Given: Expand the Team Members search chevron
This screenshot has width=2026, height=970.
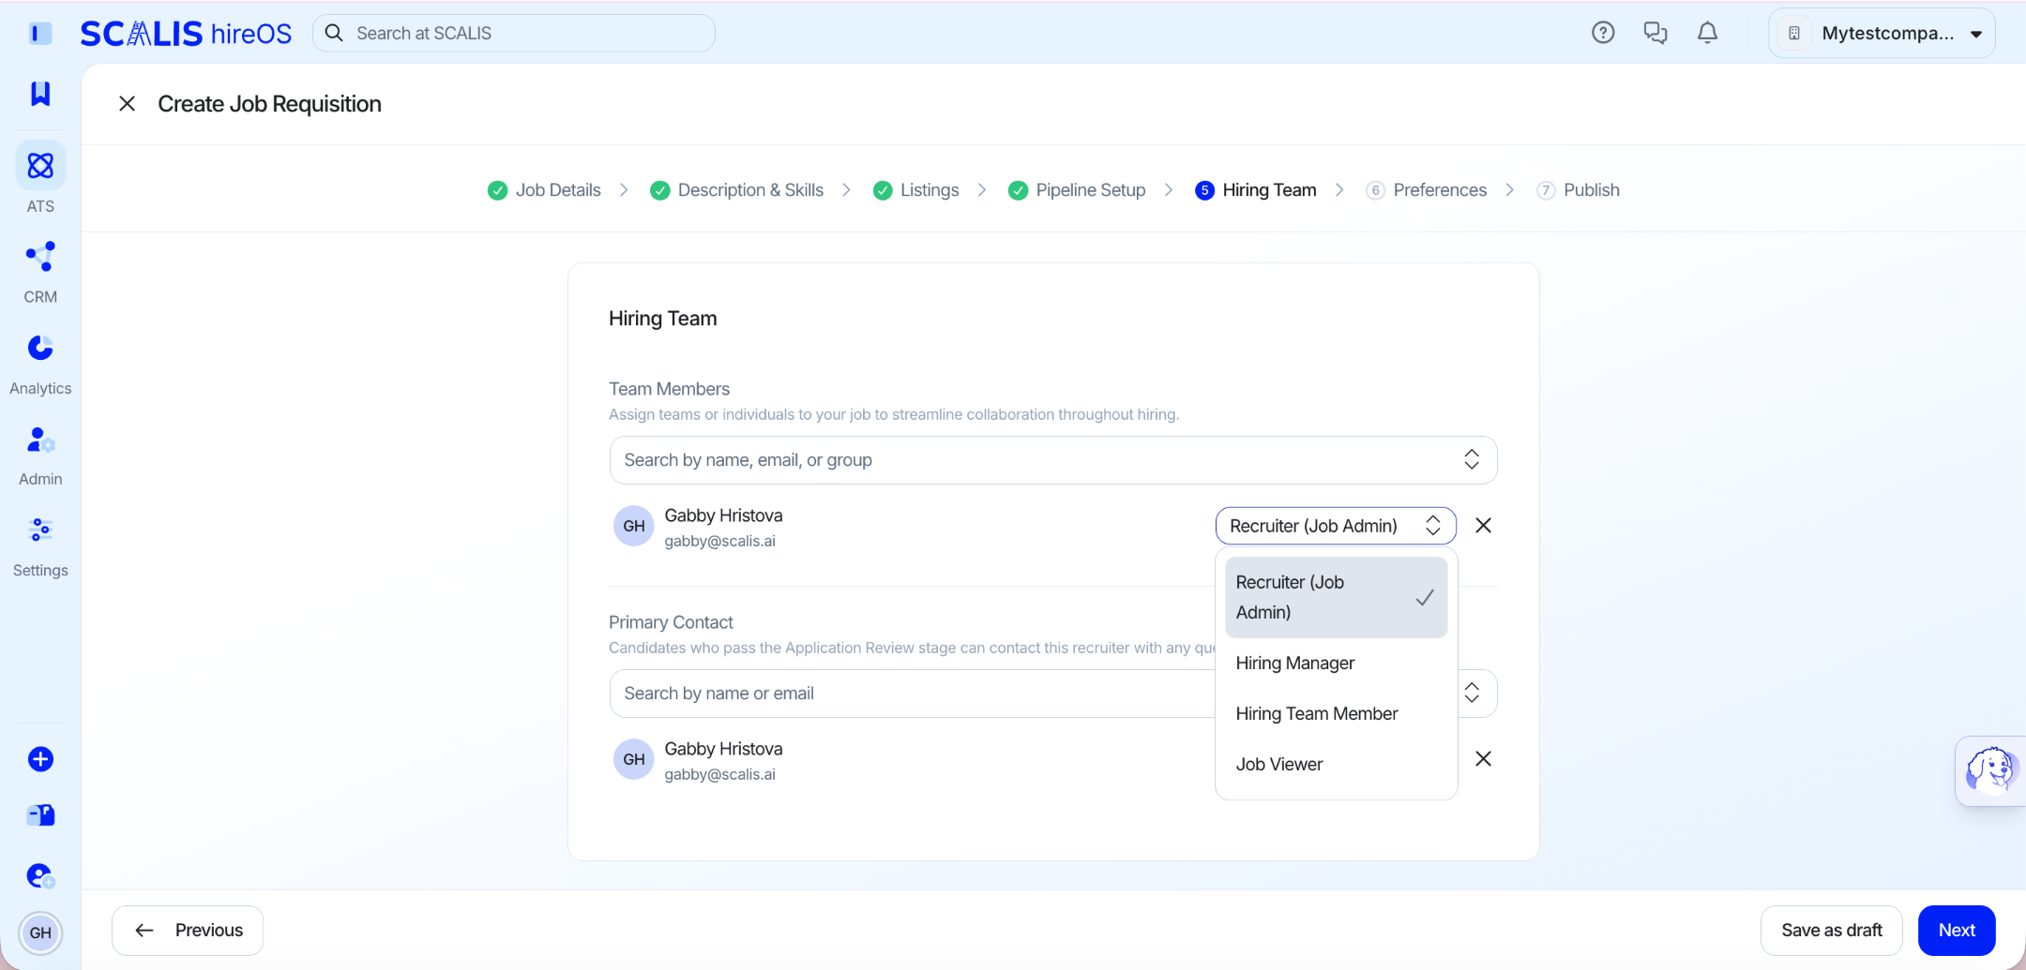Looking at the screenshot, I should [1472, 459].
